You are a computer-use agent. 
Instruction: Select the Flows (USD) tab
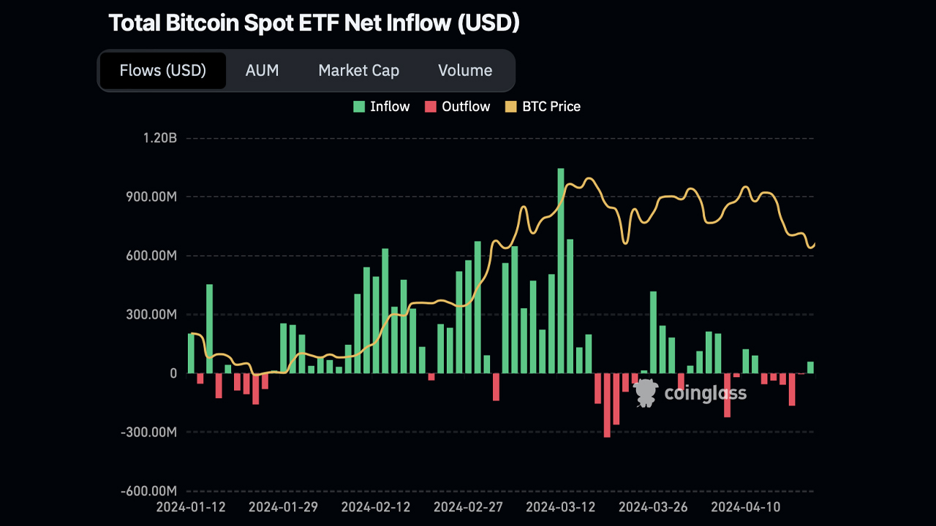(162, 70)
